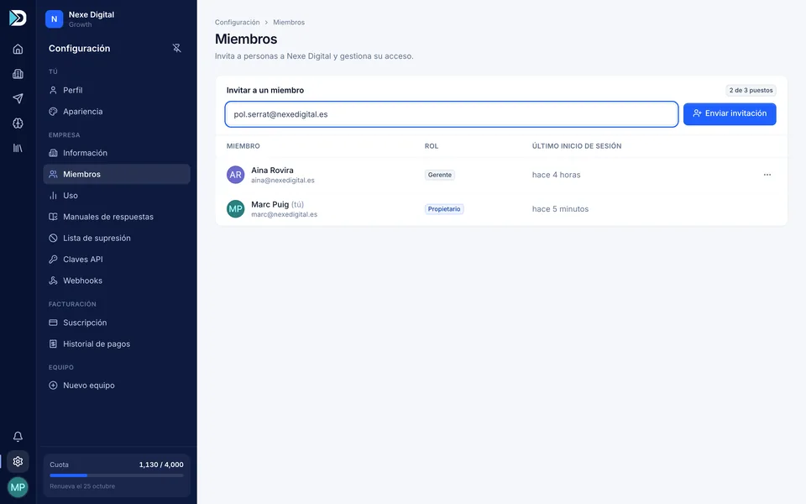Click the "2 de 3 puestos" seat badge

pyautogui.click(x=751, y=91)
